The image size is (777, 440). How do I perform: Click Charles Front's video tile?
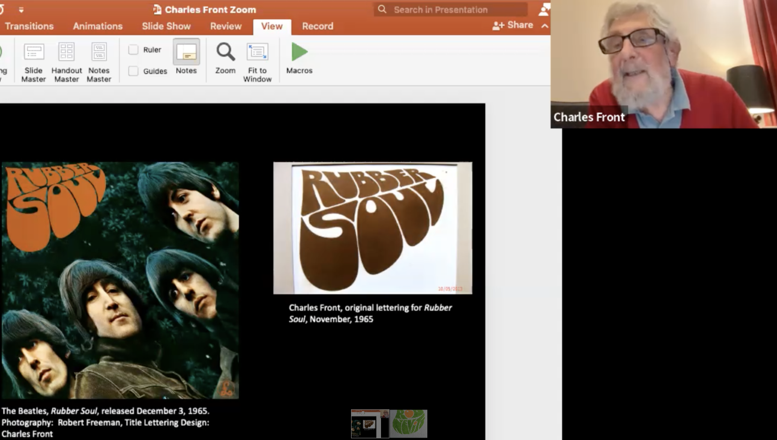(664, 64)
